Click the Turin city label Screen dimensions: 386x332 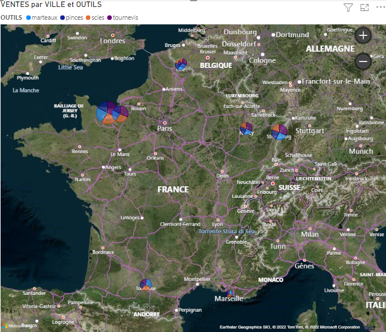pyautogui.click(x=278, y=247)
